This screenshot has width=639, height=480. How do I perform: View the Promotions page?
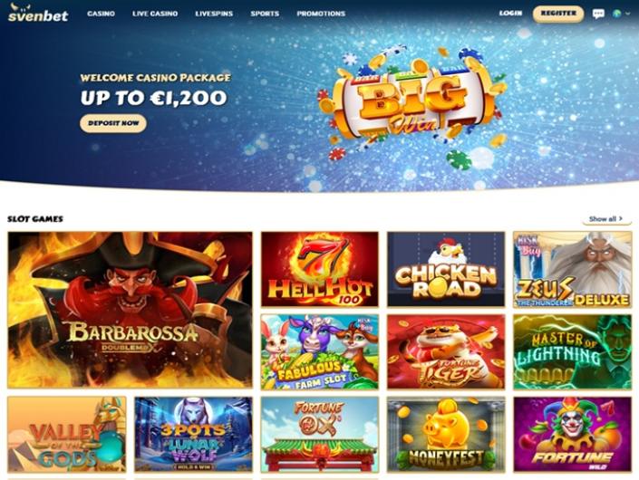coord(321,14)
